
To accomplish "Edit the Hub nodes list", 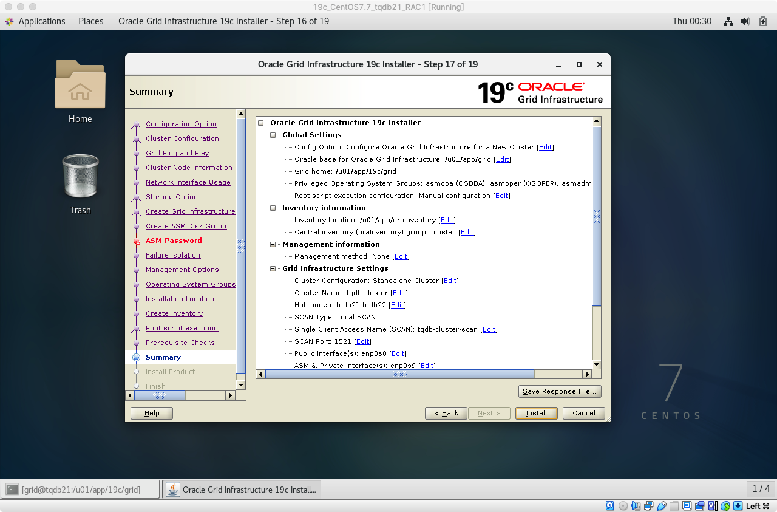I will click(x=398, y=305).
